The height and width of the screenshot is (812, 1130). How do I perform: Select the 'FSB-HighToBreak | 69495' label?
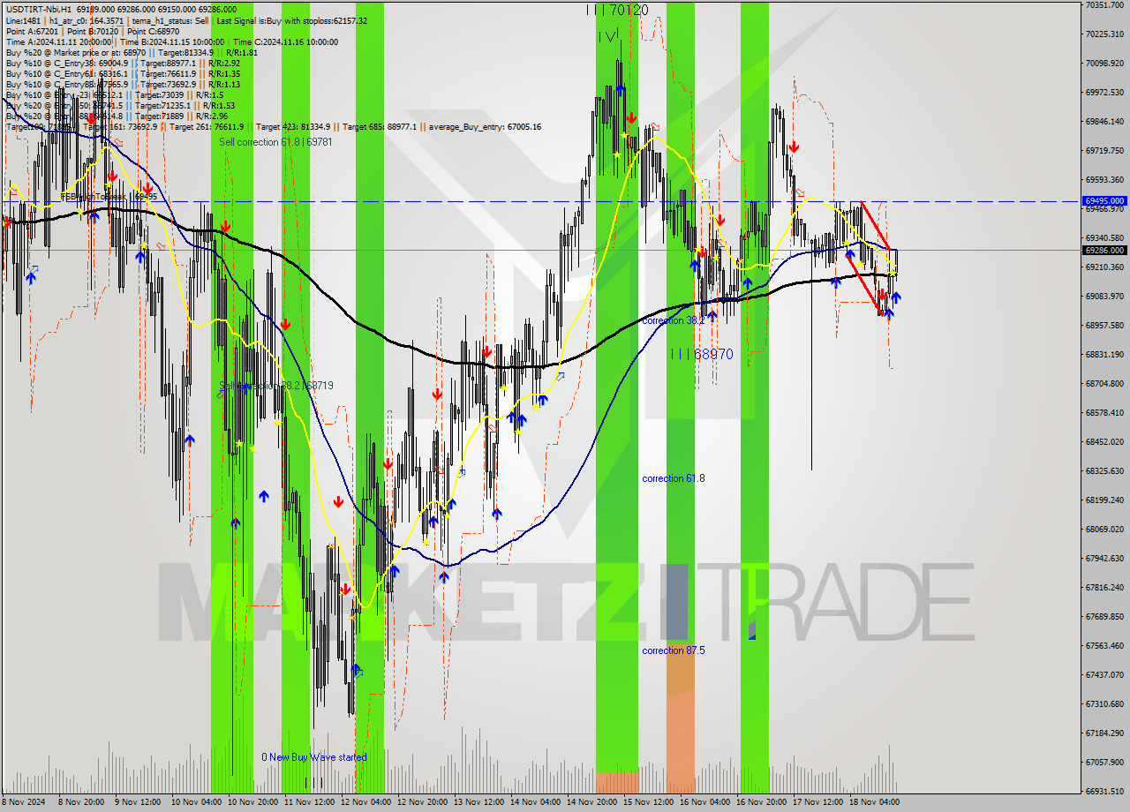click(108, 197)
